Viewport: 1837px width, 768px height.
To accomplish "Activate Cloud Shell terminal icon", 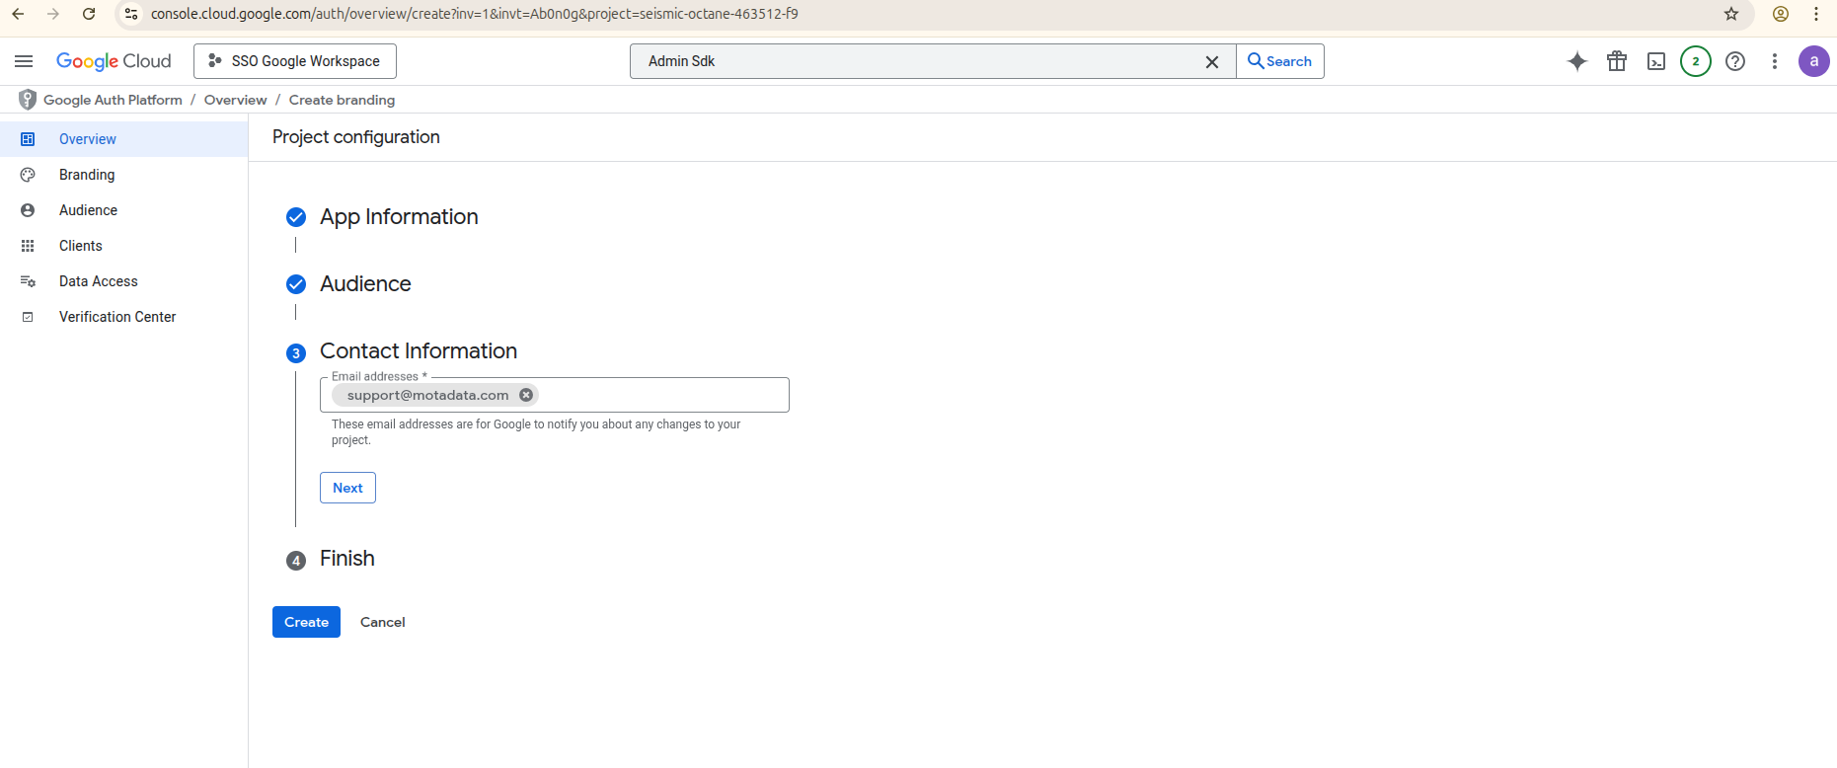I will 1655,61.
